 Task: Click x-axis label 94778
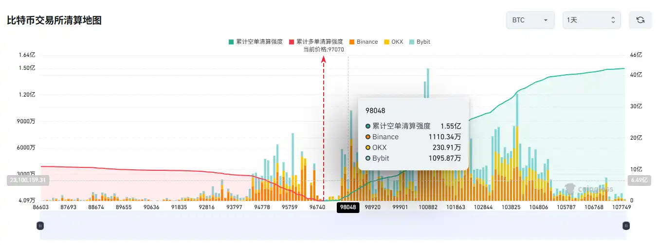tap(262, 207)
